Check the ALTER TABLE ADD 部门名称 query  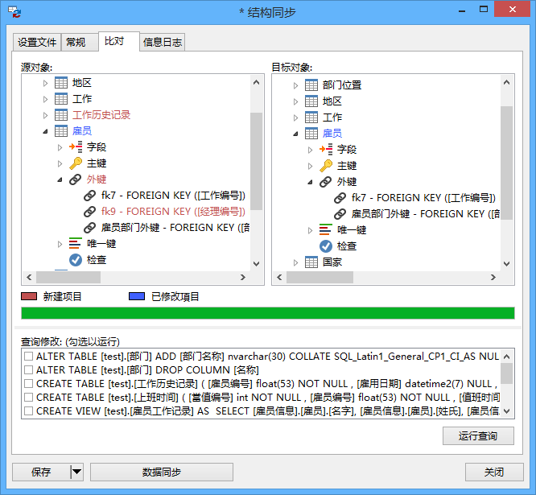pos(29,357)
